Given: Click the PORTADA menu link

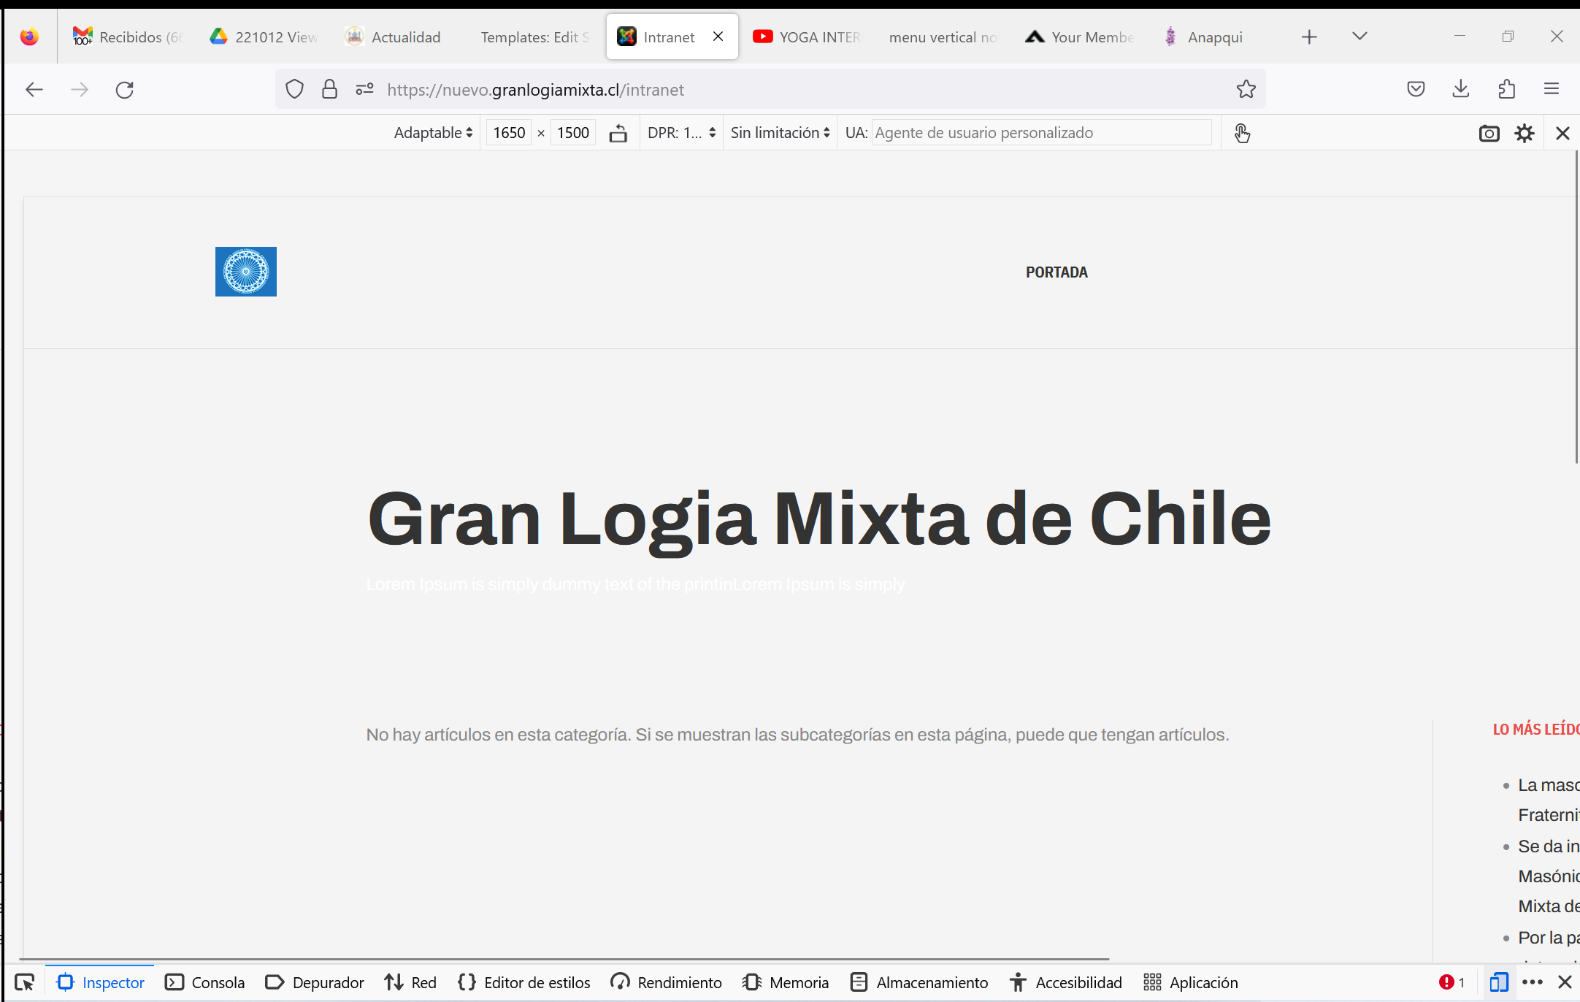Looking at the screenshot, I should (1056, 272).
